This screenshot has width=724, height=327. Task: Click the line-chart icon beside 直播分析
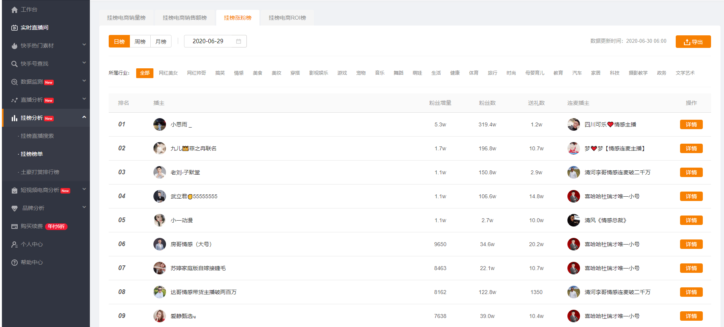click(15, 100)
